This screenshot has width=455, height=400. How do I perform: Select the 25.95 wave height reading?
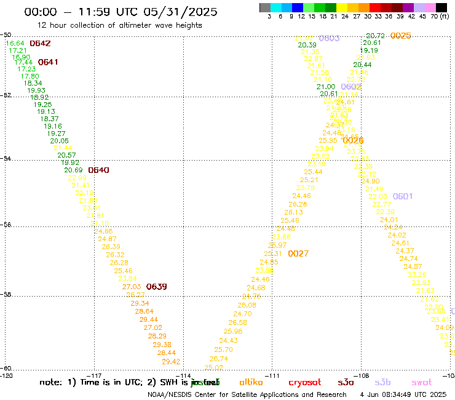point(328,140)
